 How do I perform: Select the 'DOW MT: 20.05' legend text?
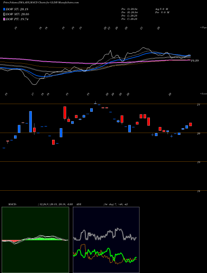click(x=17, y=14)
